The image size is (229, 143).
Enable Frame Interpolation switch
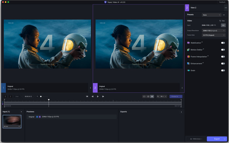223,56
